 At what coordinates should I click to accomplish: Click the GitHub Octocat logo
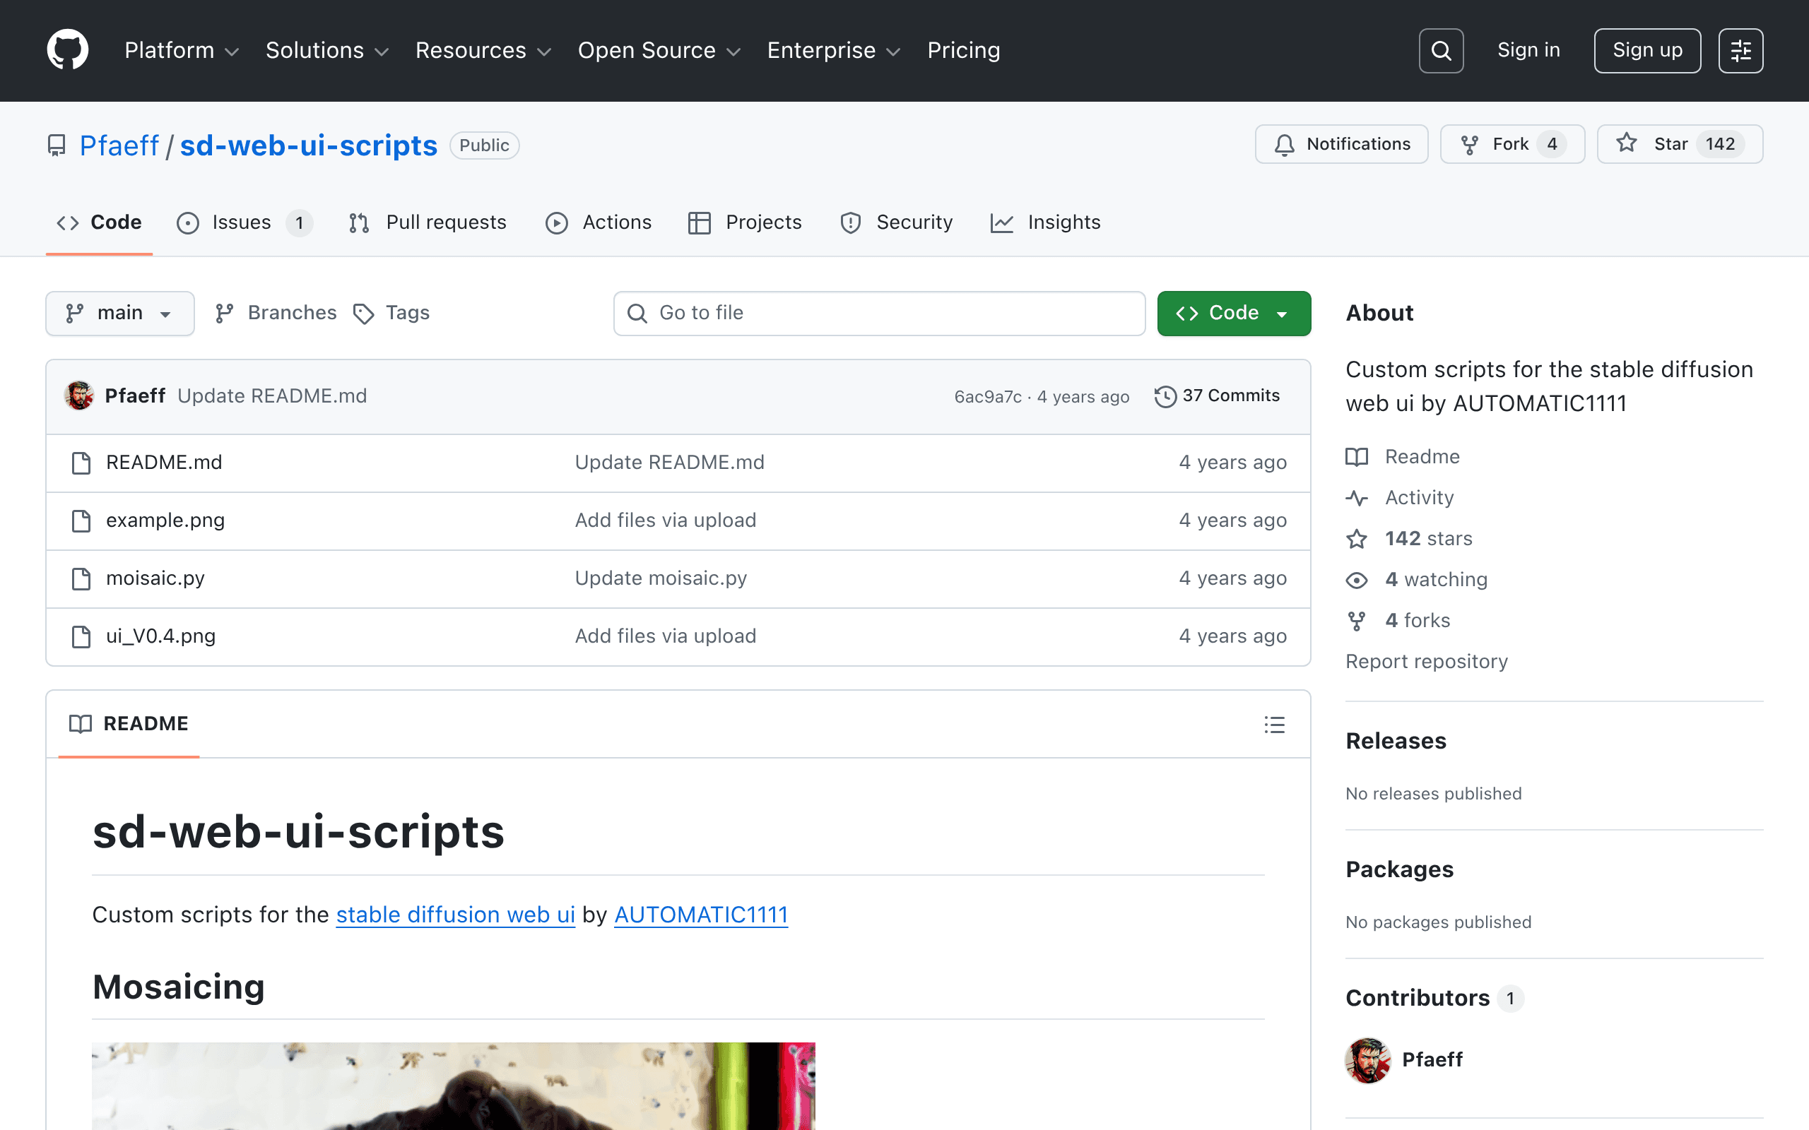pos(68,50)
